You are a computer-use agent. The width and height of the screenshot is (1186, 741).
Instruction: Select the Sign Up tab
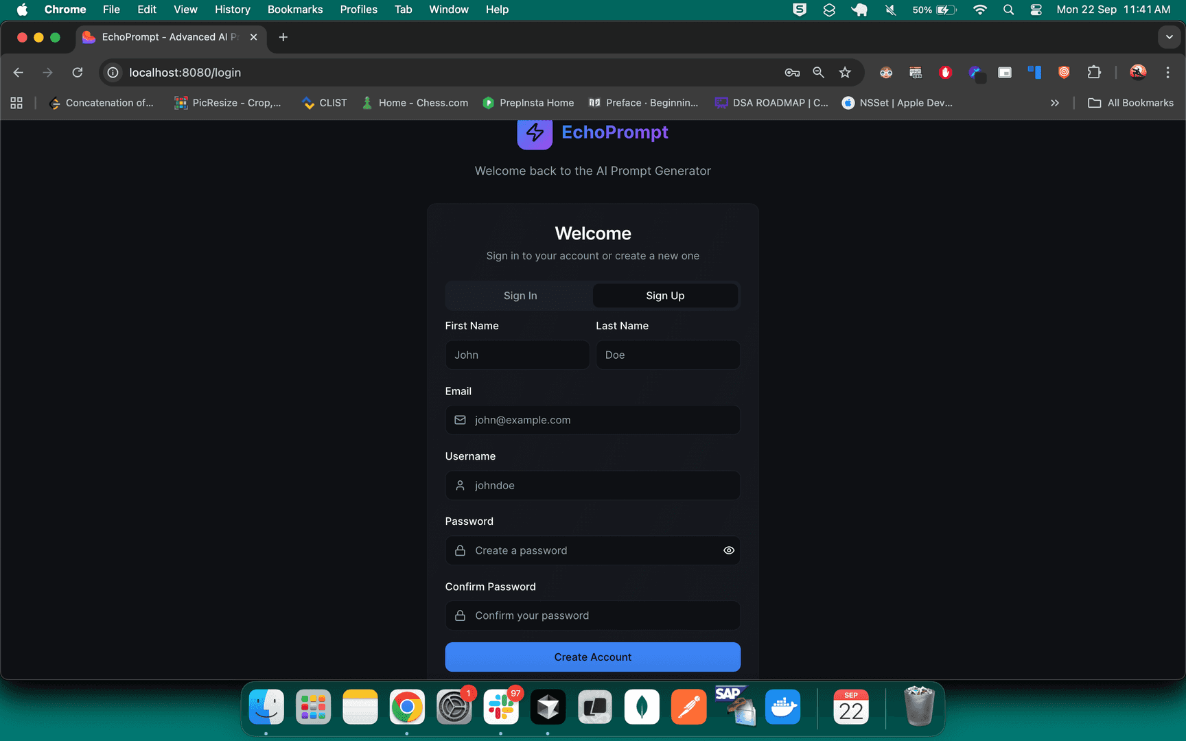click(665, 296)
